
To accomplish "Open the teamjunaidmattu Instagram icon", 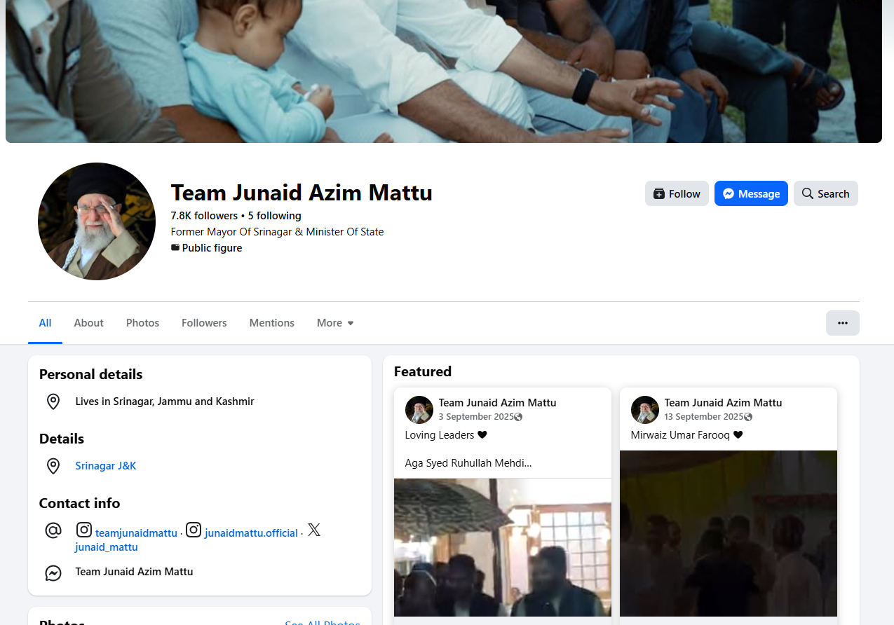I will (83, 530).
